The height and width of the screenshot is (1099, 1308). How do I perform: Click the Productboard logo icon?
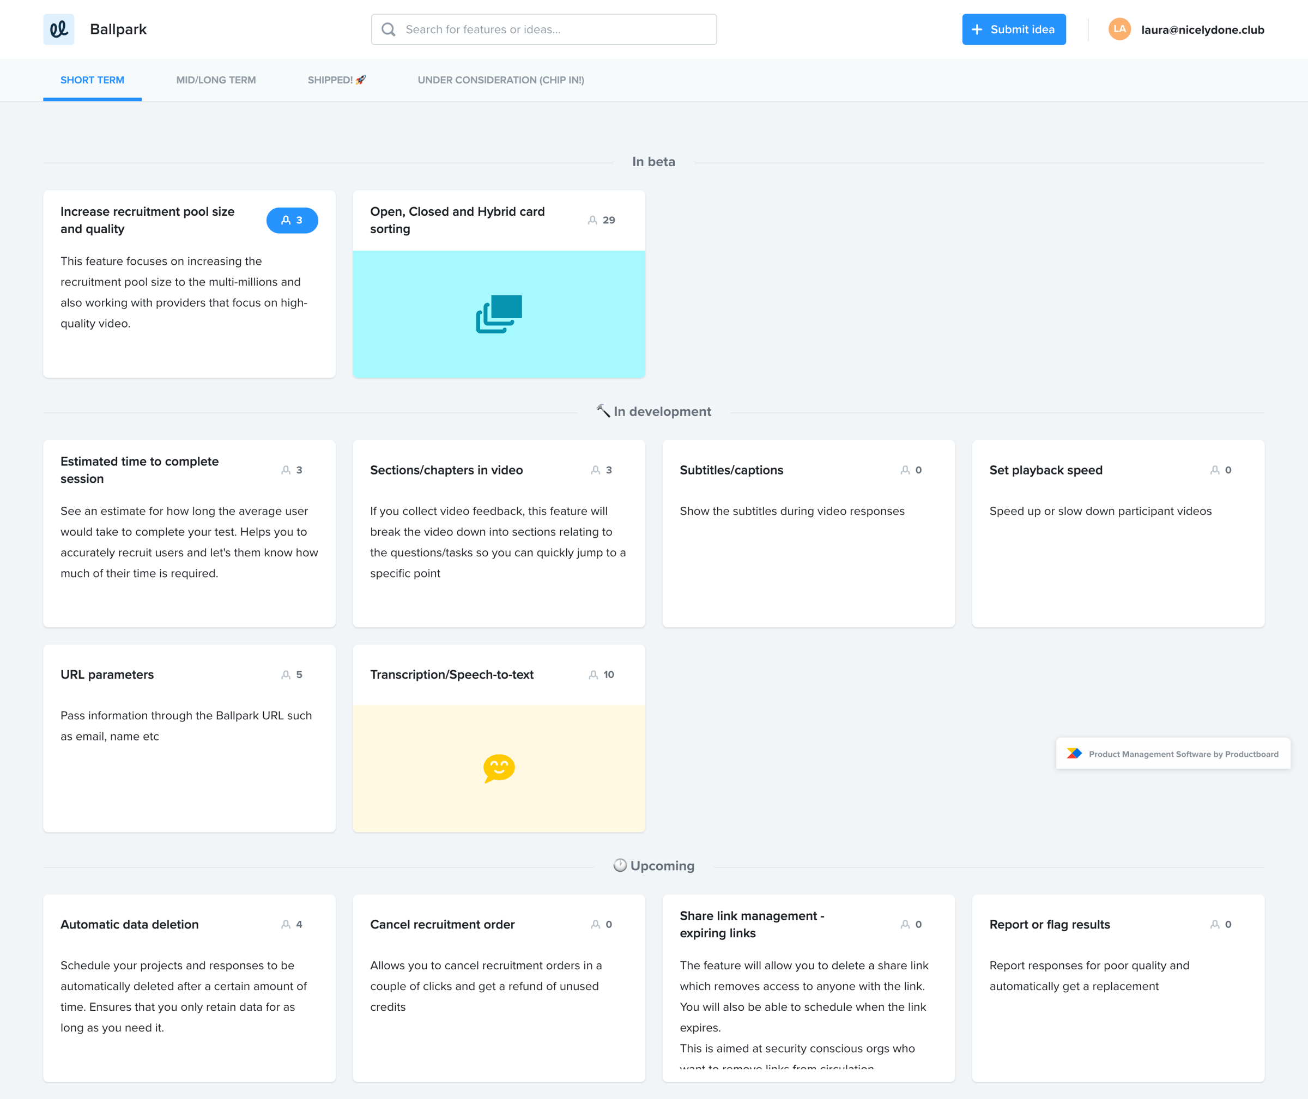(1074, 754)
